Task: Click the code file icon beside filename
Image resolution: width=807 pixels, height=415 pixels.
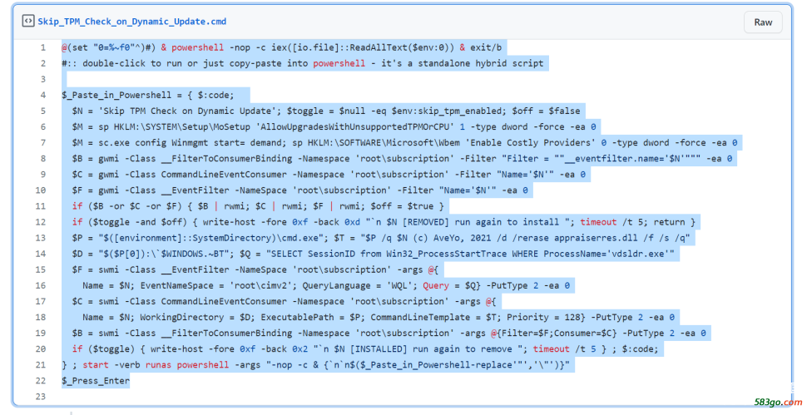Action: (27, 21)
